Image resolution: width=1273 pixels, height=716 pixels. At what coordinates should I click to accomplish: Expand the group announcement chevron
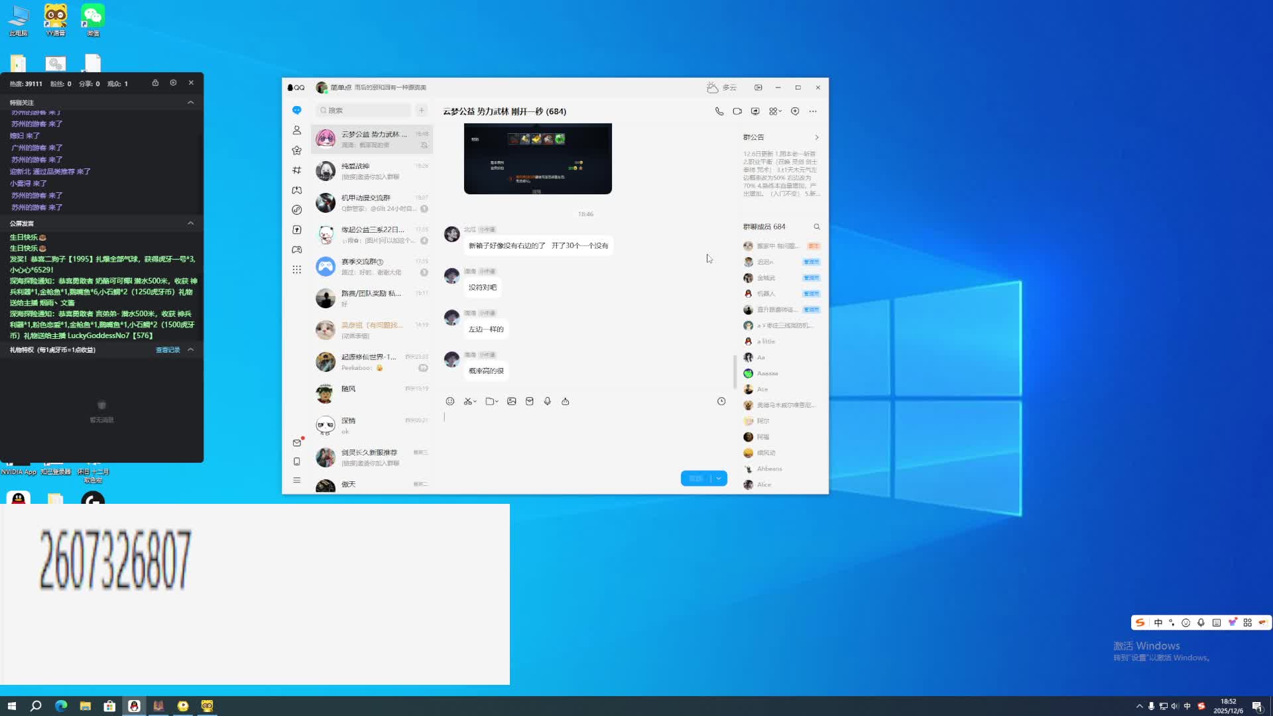pyautogui.click(x=816, y=137)
